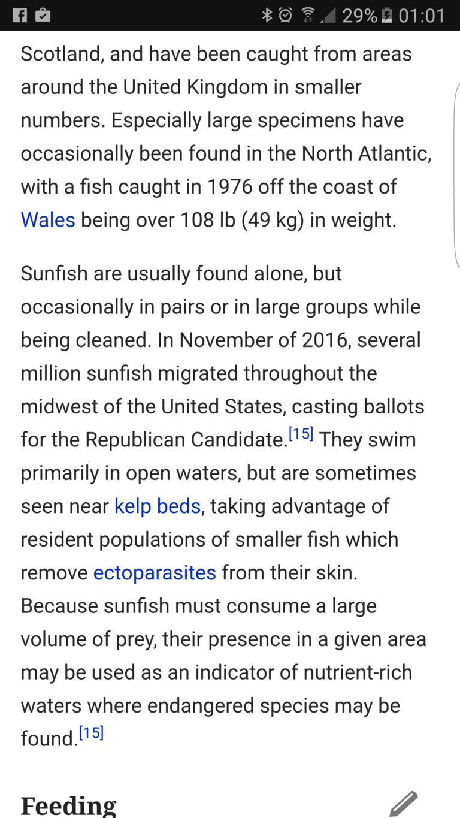Tap the Feeding section heading

[68, 805]
